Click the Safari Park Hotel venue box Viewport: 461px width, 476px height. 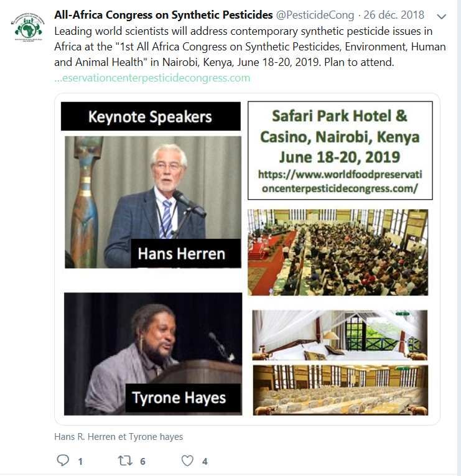tap(340, 151)
